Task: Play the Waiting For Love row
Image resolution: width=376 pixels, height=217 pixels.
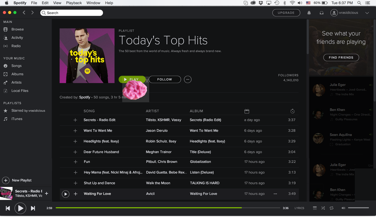Action: (66, 194)
